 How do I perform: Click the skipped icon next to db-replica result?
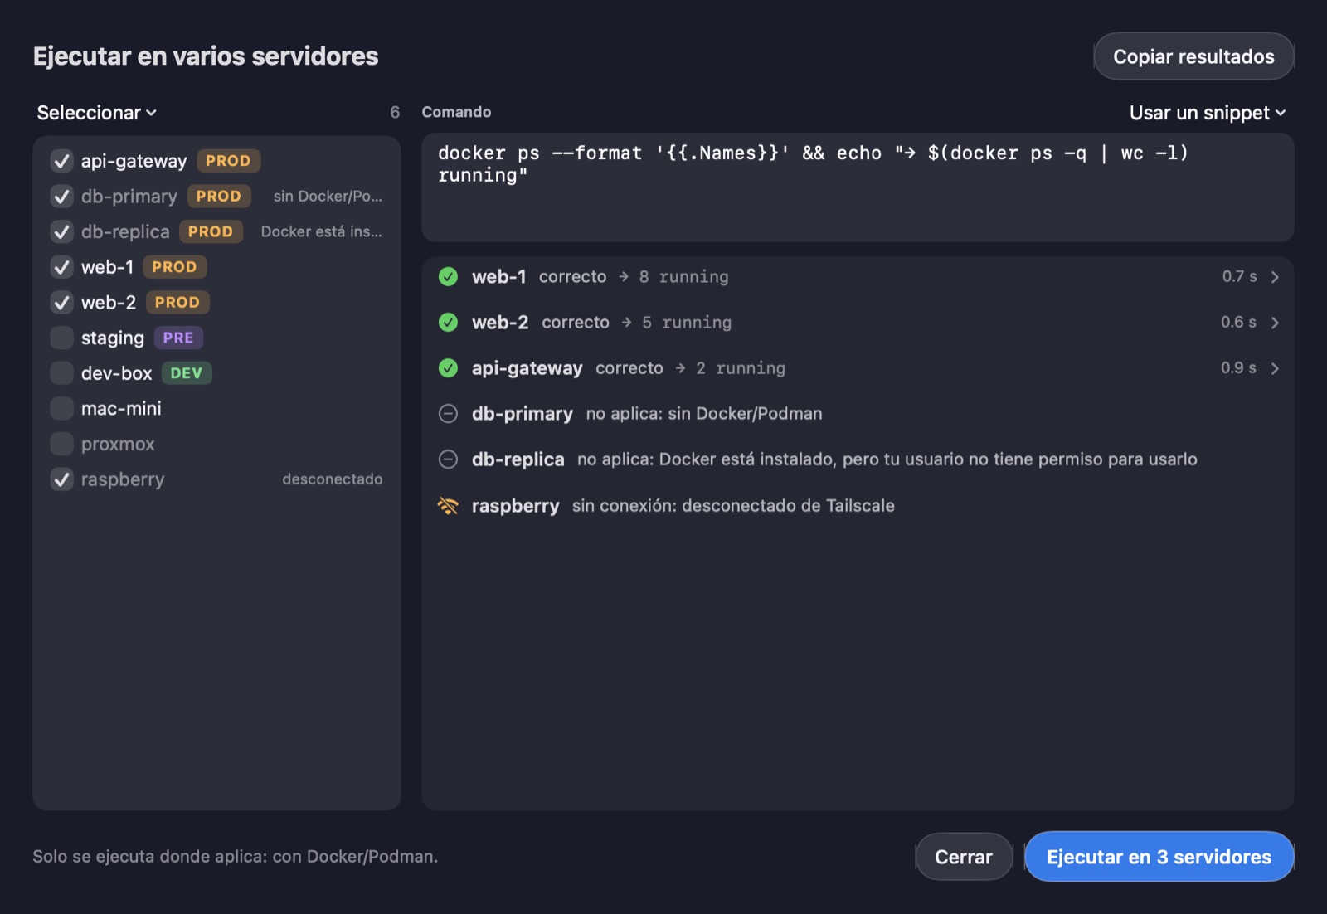pyautogui.click(x=448, y=459)
